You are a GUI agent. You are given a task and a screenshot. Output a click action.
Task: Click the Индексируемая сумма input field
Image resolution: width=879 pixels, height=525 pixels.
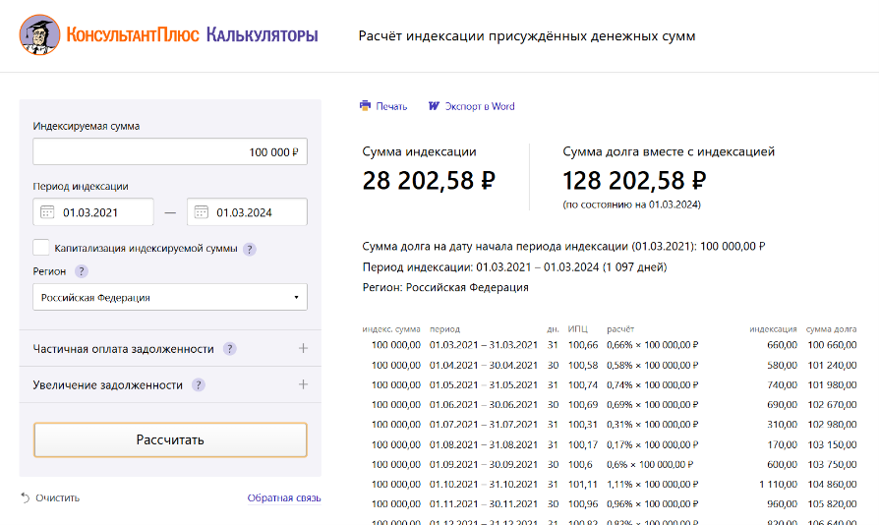tap(170, 151)
